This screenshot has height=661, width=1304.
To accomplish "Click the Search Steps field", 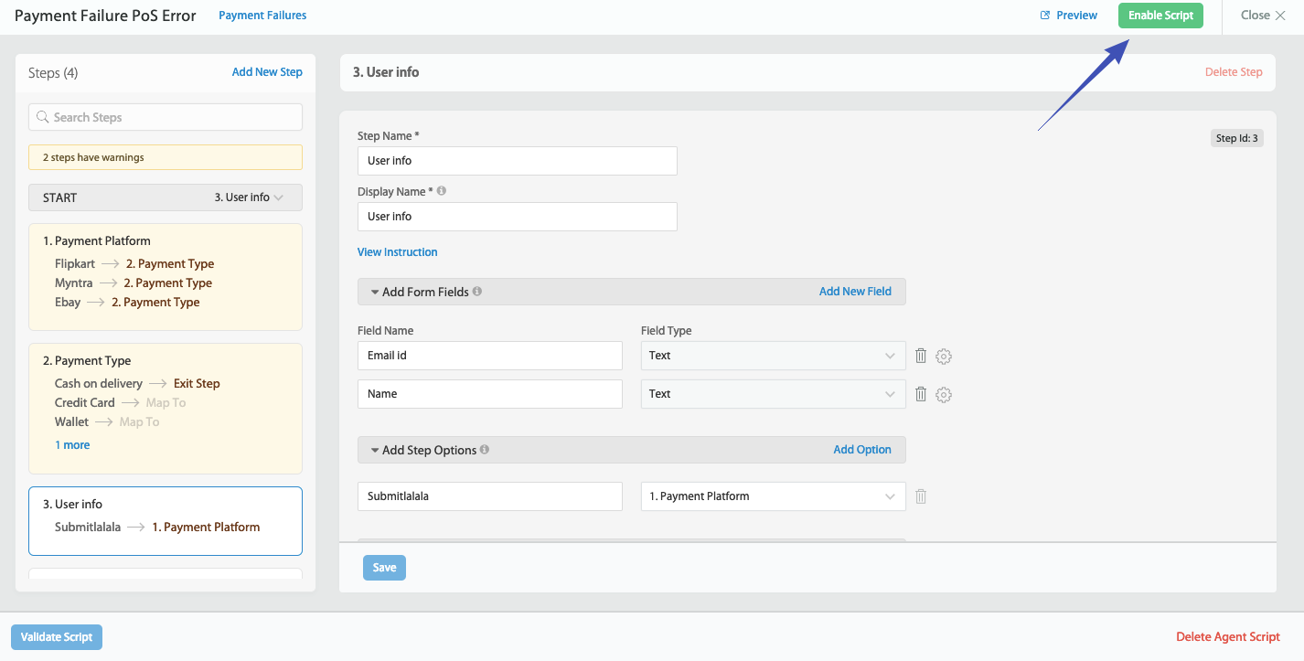I will point(166,117).
